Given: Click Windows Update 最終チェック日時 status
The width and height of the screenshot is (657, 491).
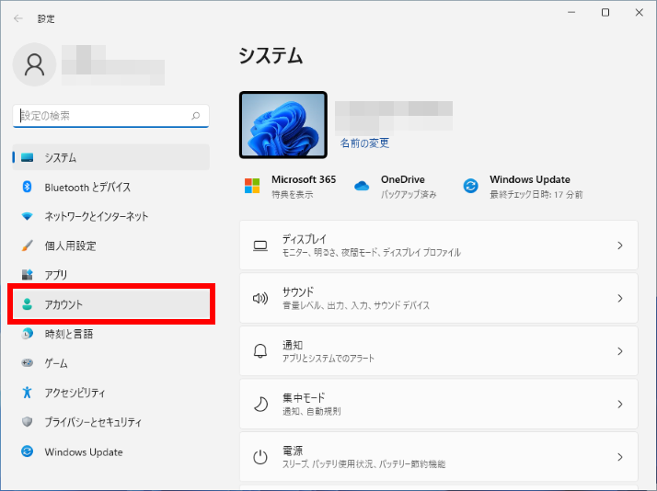Looking at the screenshot, I should pyautogui.click(x=536, y=194).
